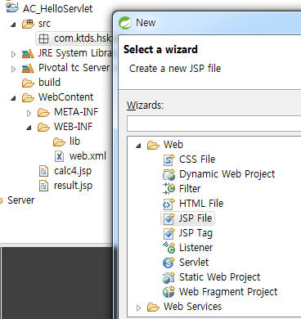The width and height of the screenshot is (301, 319).
Task: Choose the Listener wizard icon
Action: (x=168, y=248)
